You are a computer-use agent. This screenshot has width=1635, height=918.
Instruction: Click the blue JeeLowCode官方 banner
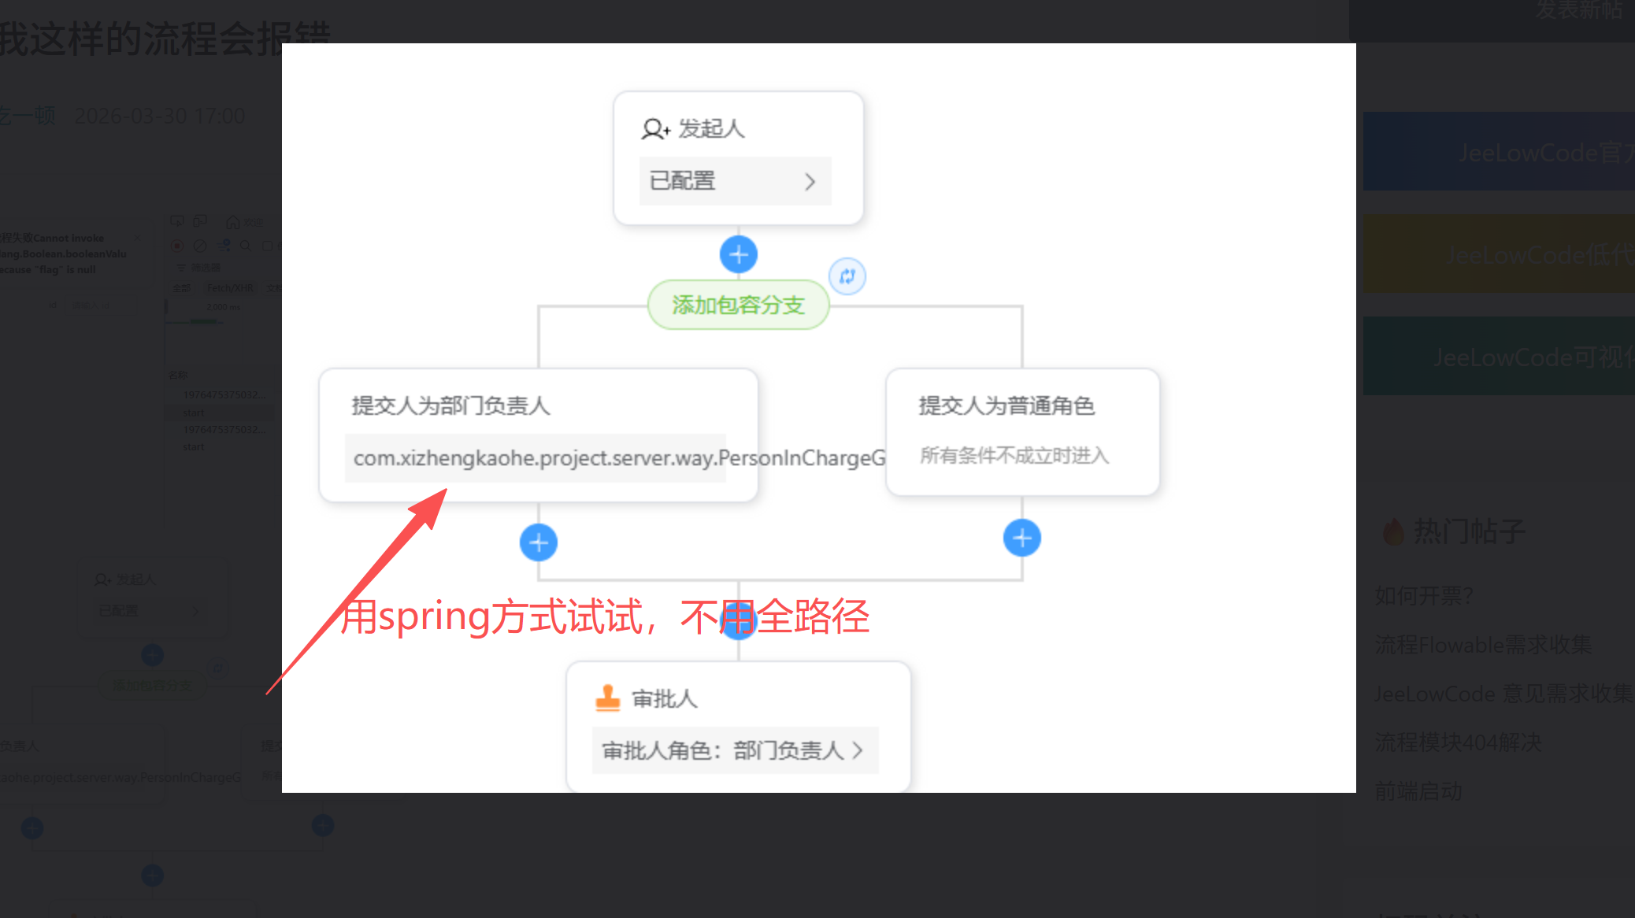(x=1499, y=152)
